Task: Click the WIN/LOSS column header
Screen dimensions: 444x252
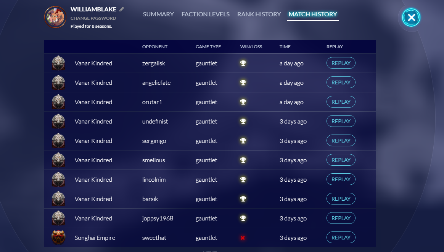Action: click(x=251, y=47)
